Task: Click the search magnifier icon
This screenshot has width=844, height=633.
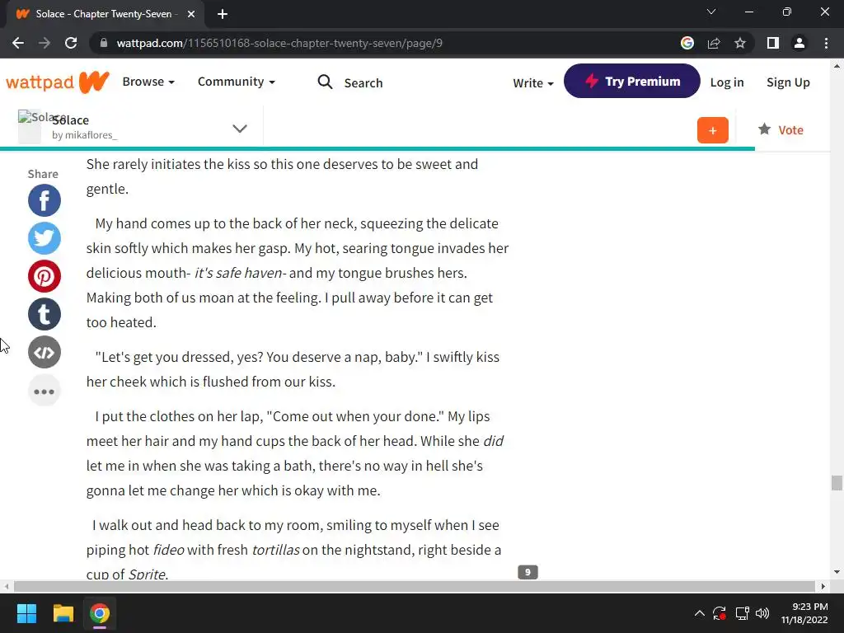Action: tap(325, 82)
